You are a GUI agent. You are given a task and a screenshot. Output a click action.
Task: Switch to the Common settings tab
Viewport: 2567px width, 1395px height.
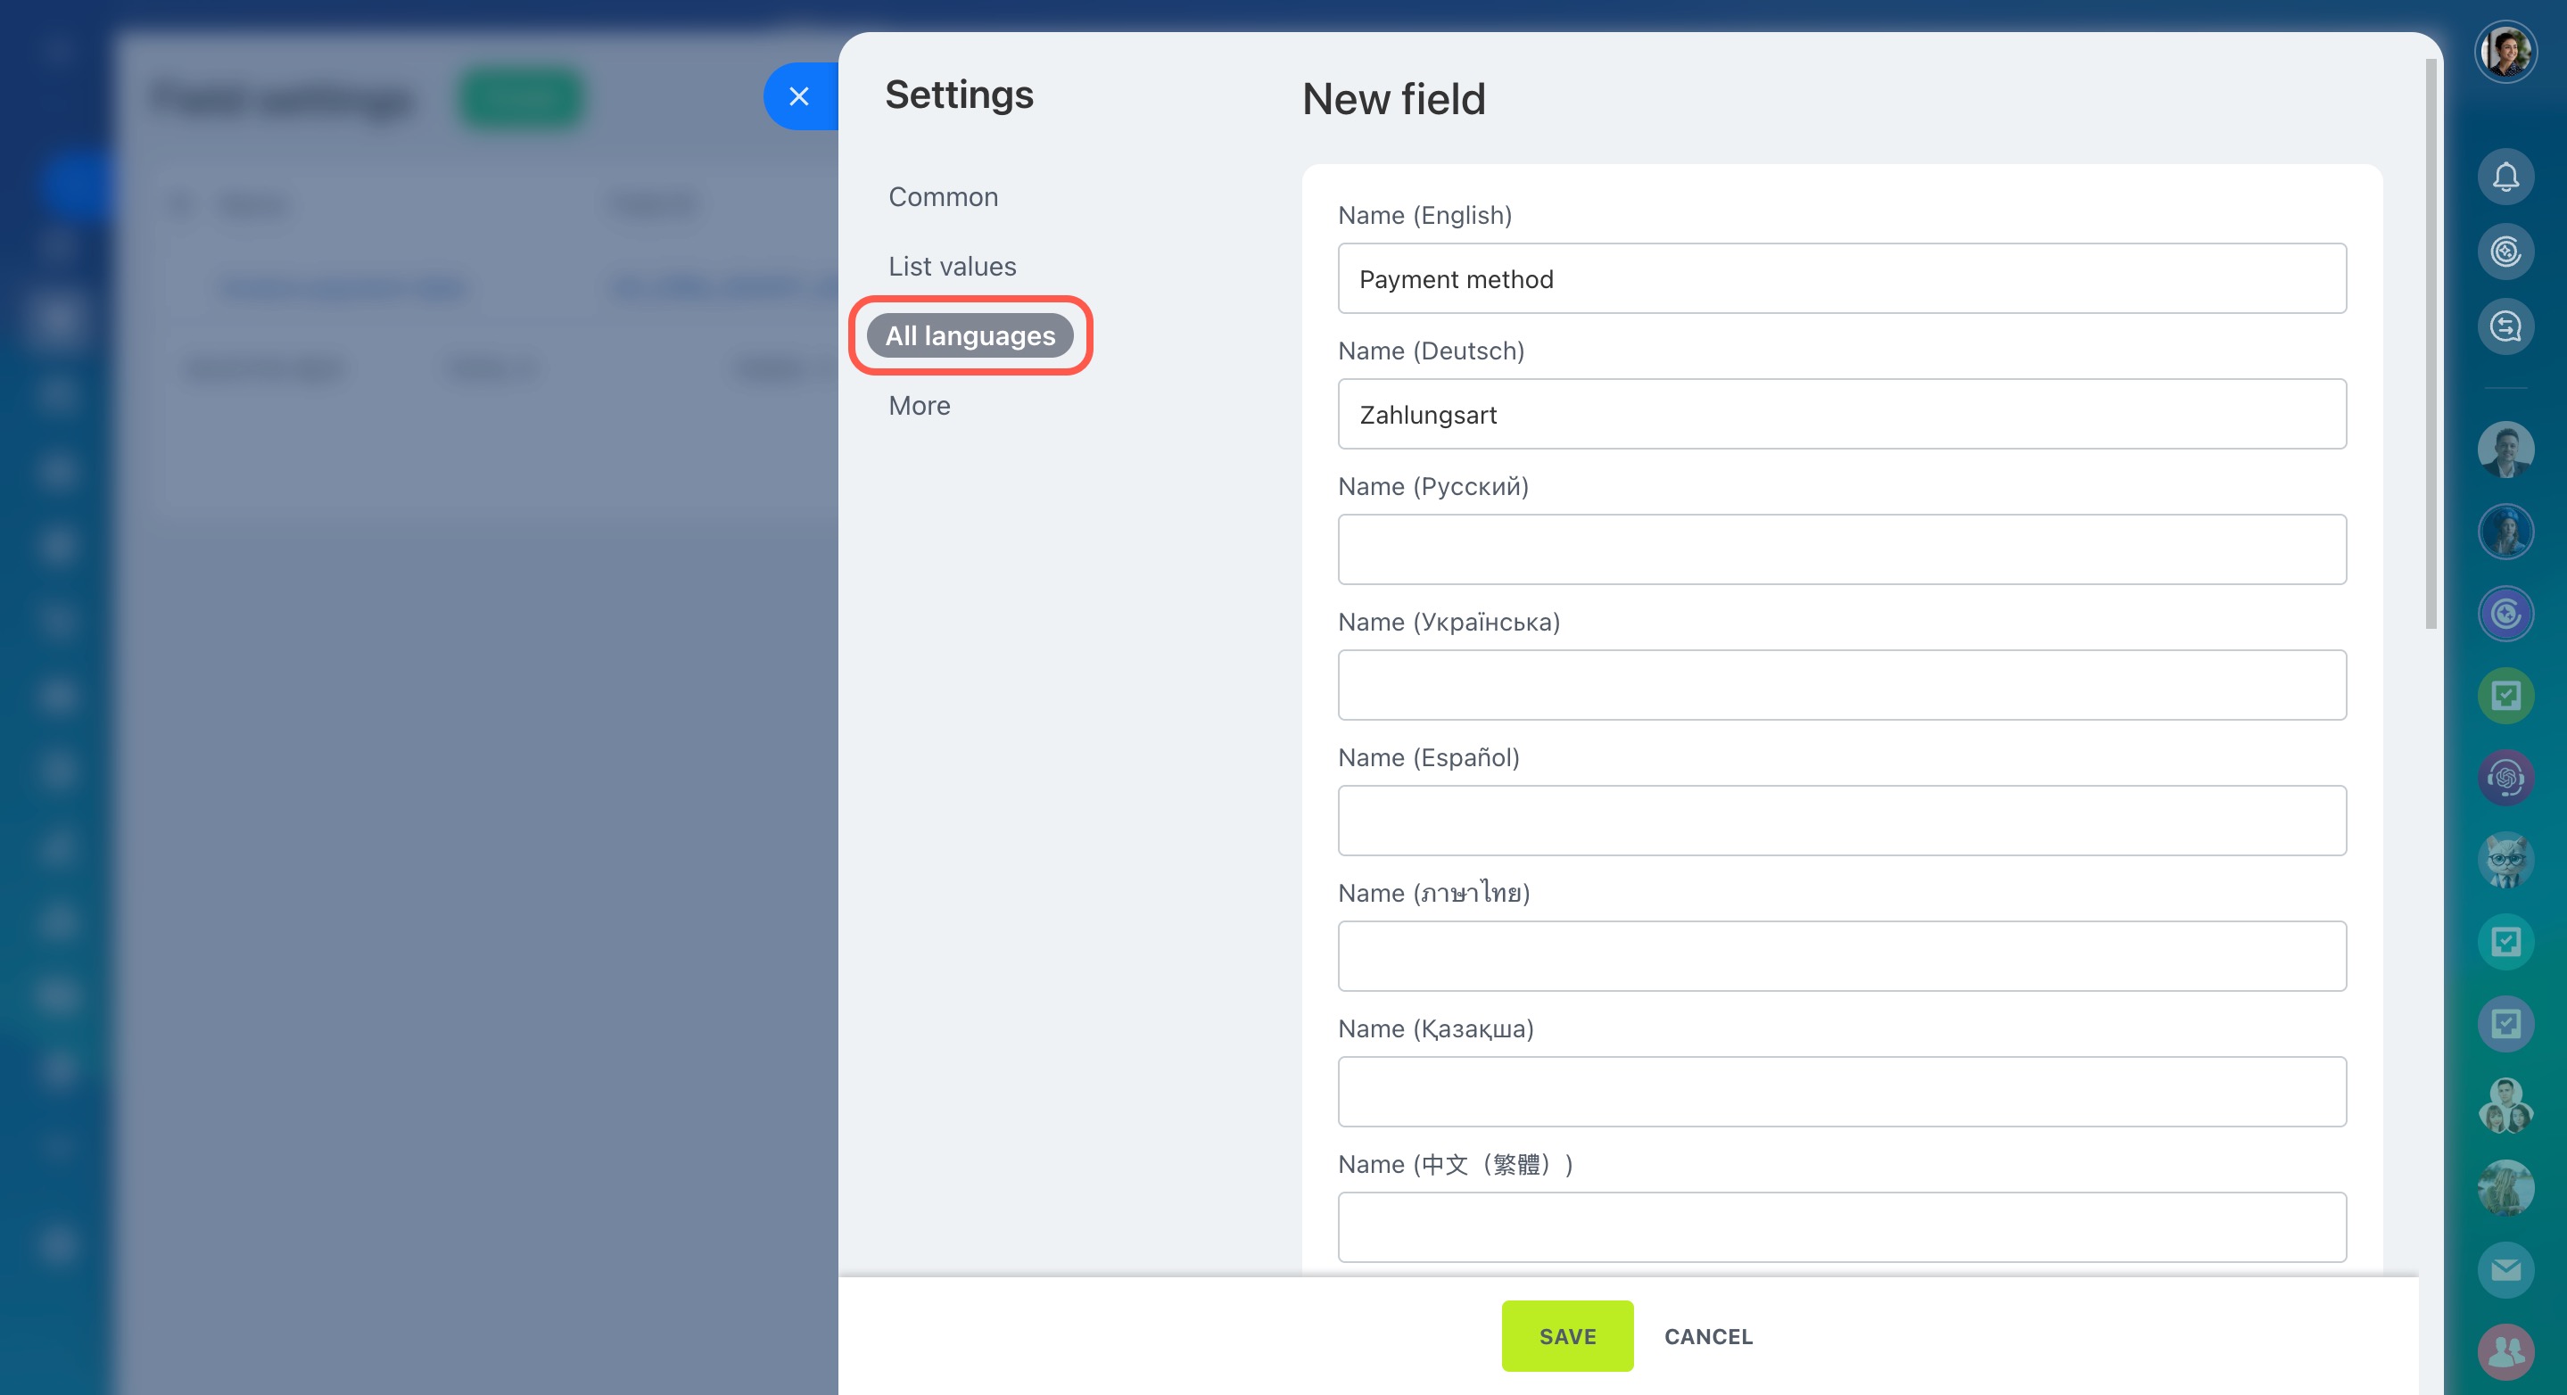[943, 197]
